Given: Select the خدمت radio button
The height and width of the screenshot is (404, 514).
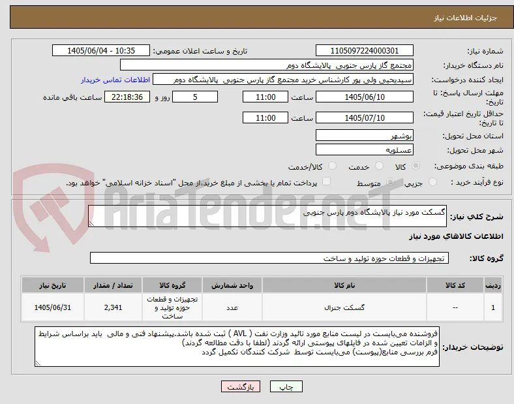Looking at the screenshot, I should pos(379,166).
